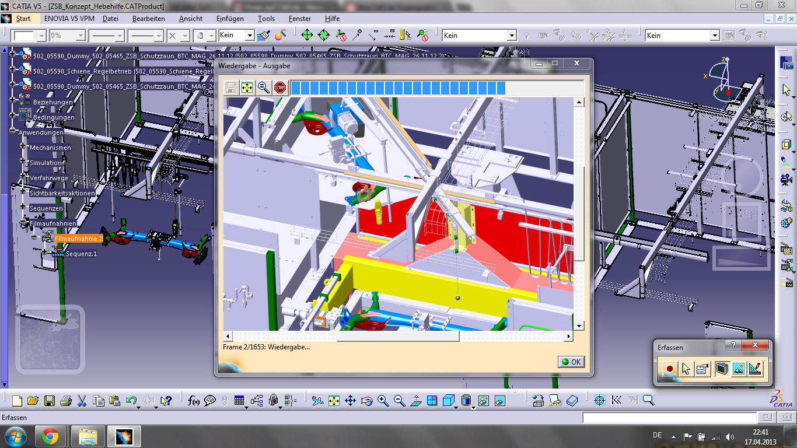The image size is (797, 448).
Task: Open the 0% transparency dropdown
Action: (67, 36)
